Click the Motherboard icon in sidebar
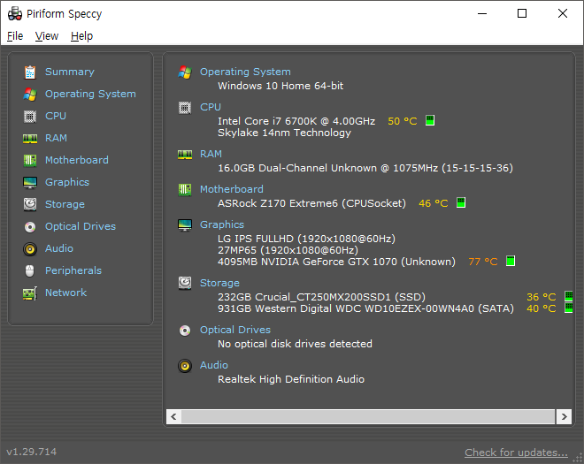The width and height of the screenshot is (584, 464). [x=30, y=160]
